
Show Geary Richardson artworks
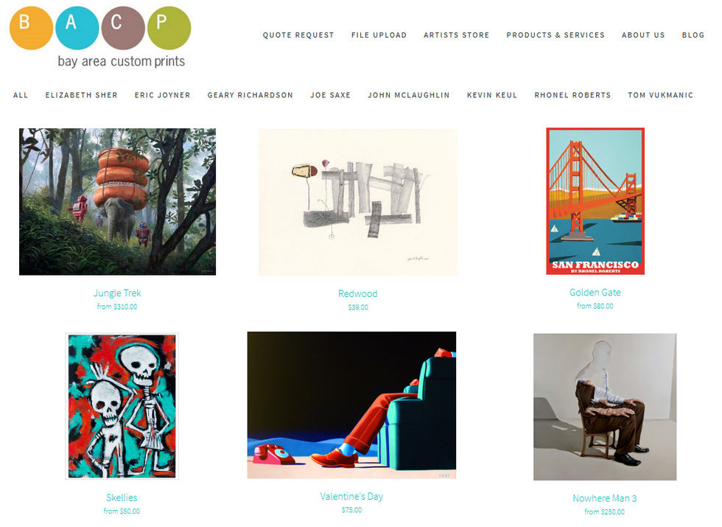coord(250,95)
